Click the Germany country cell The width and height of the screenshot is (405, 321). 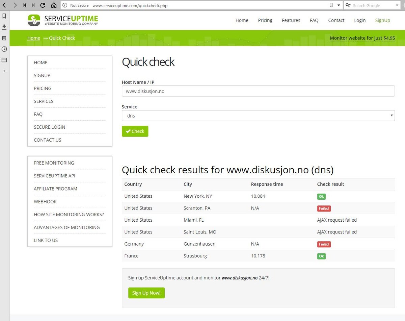134,244
